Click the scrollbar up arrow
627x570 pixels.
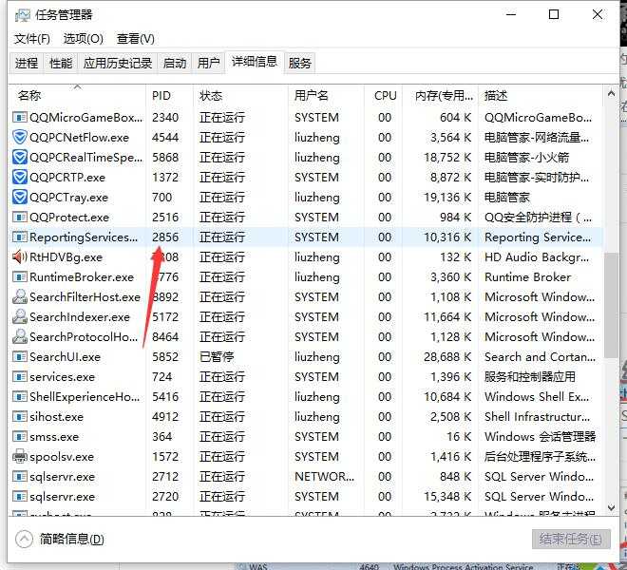click(x=611, y=94)
